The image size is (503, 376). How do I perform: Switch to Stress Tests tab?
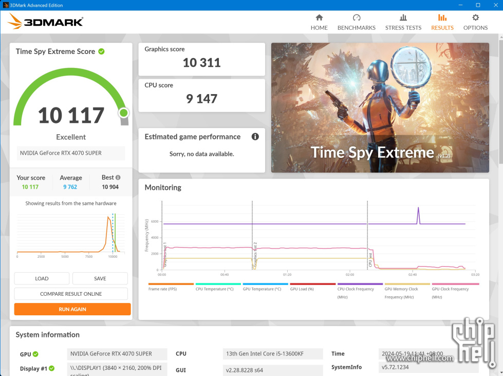pyautogui.click(x=403, y=22)
